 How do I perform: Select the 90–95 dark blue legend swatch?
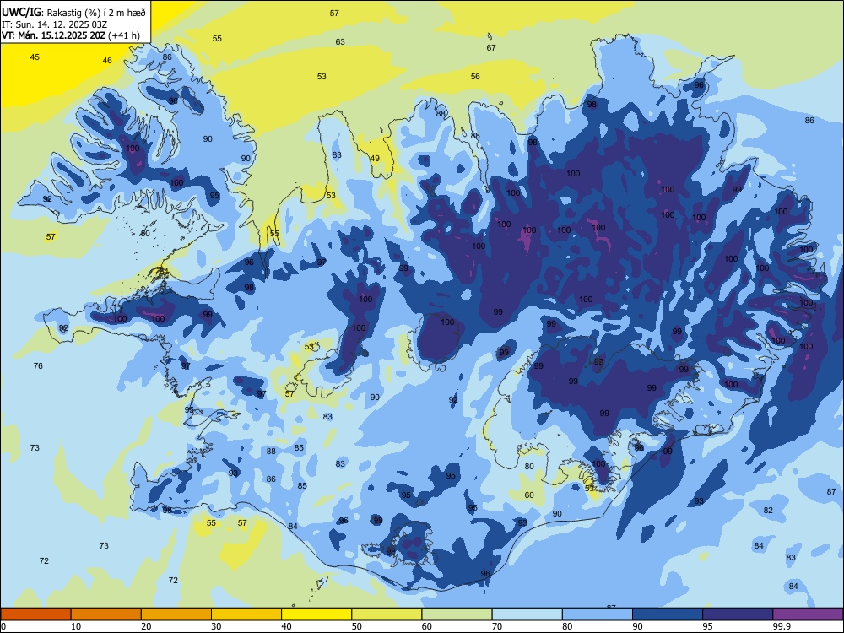point(668,614)
